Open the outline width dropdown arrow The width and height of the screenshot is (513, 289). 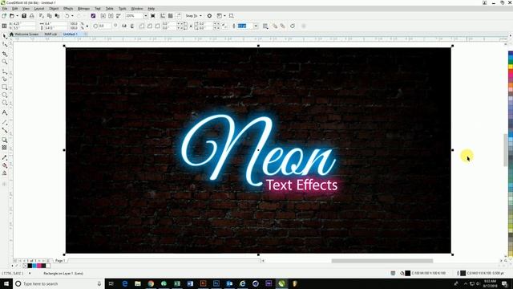256,26
